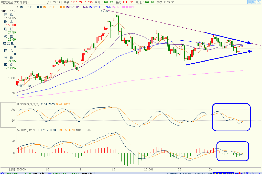Open the MACD(26,12,9) indicator label
The height and width of the screenshot is (174, 262).
(x=26, y=130)
